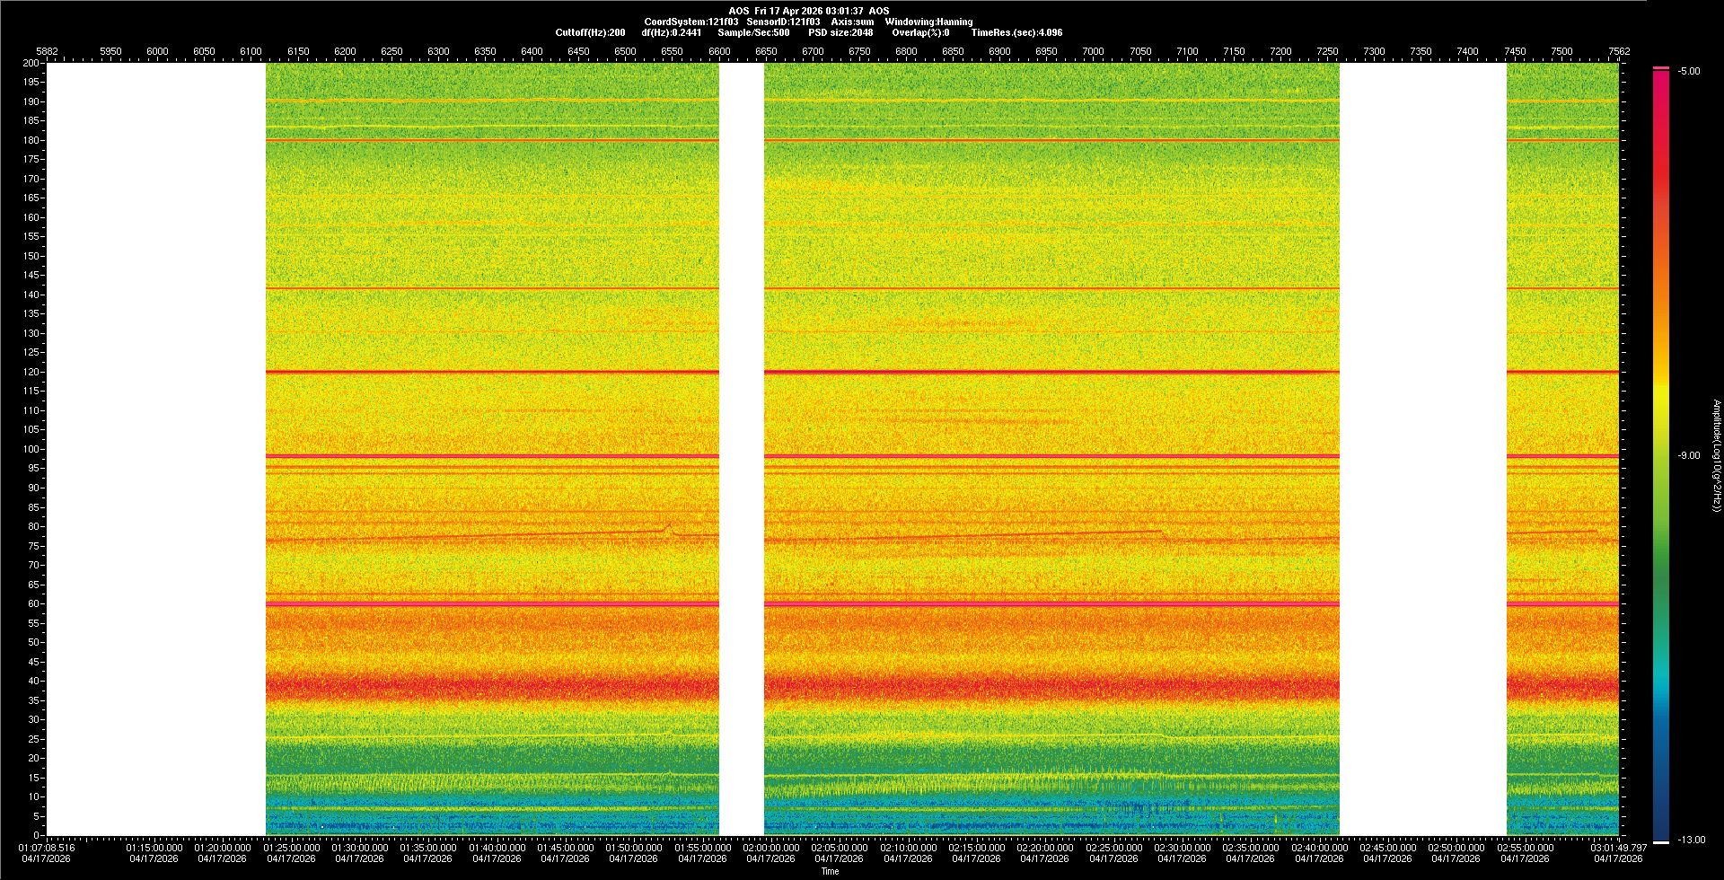Image resolution: width=1724 pixels, height=880 pixels.
Task: Click the 100 Hz frequency axis label
Action: (x=31, y=449)
